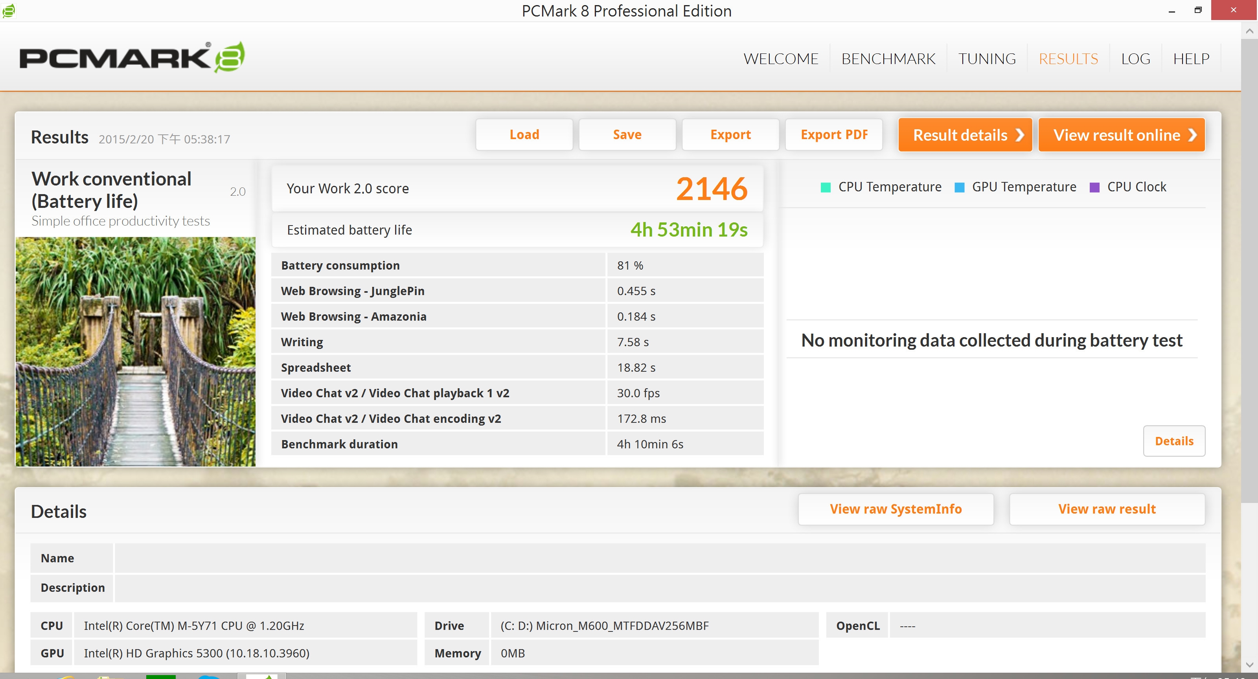Viewport: 1258px width, 679px height.
Task: Select the Web Browsing - Amazonia row
Action: click(x=517, y=316)
